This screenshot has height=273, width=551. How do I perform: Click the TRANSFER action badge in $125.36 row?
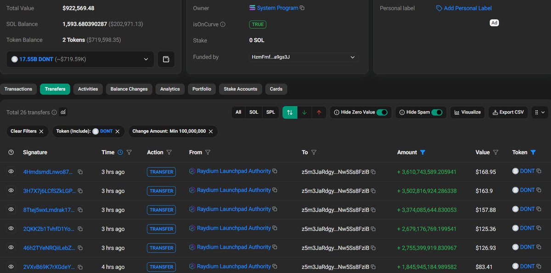[x=162, y=229]
